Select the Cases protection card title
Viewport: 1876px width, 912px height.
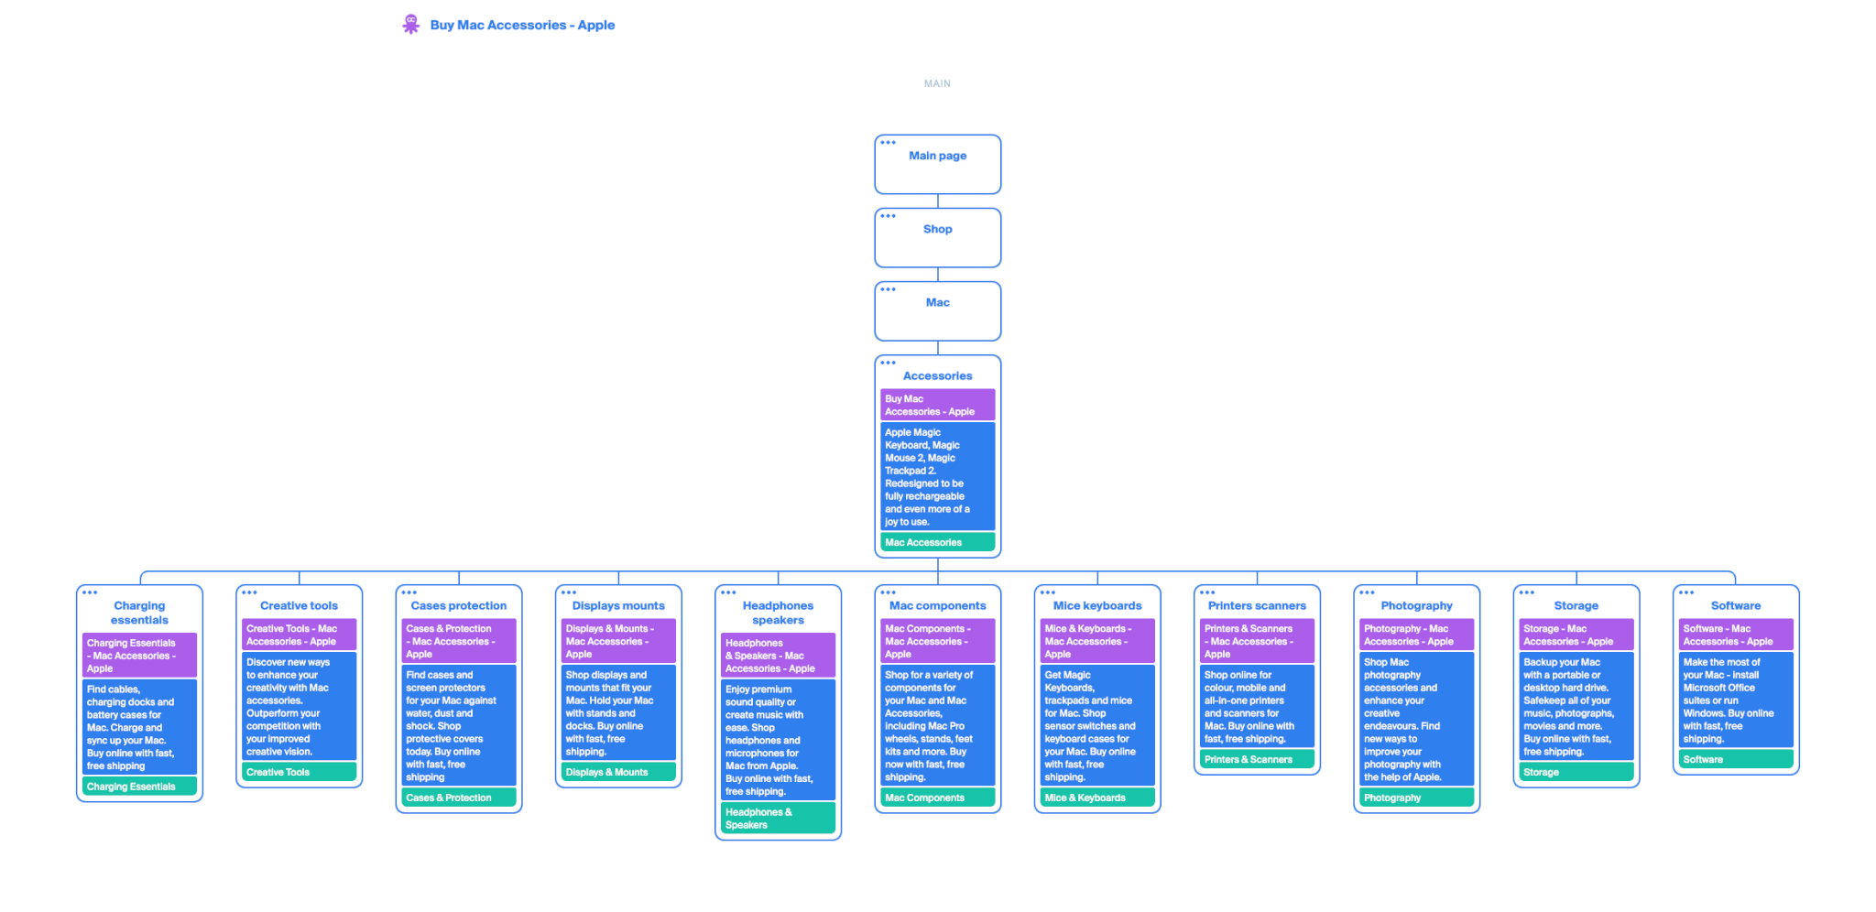pos(458,605)
